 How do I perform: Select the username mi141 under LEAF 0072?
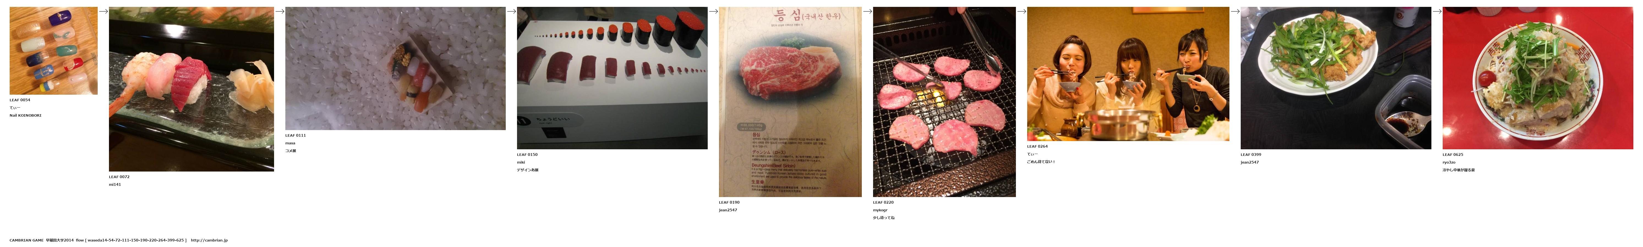[x=115, y=185]
